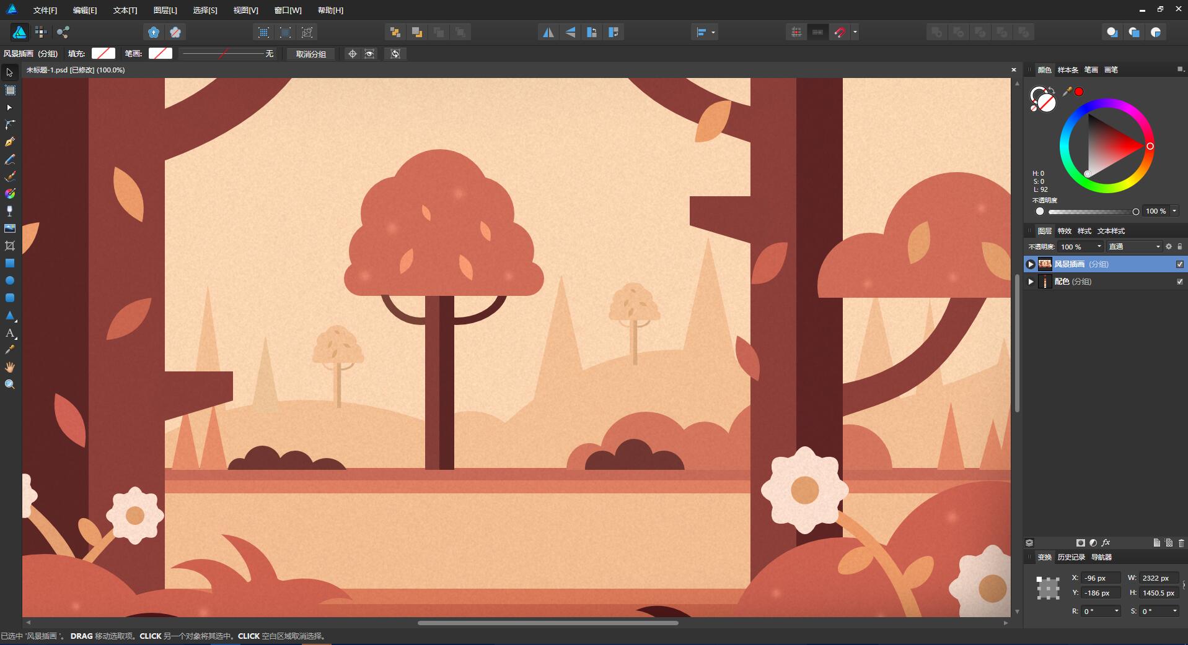Open the 图层 menu
The width and height of the screenshot is (1188, 645).
point(165,10)
